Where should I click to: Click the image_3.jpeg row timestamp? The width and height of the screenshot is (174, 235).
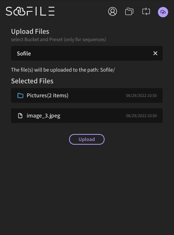(141, 116)
